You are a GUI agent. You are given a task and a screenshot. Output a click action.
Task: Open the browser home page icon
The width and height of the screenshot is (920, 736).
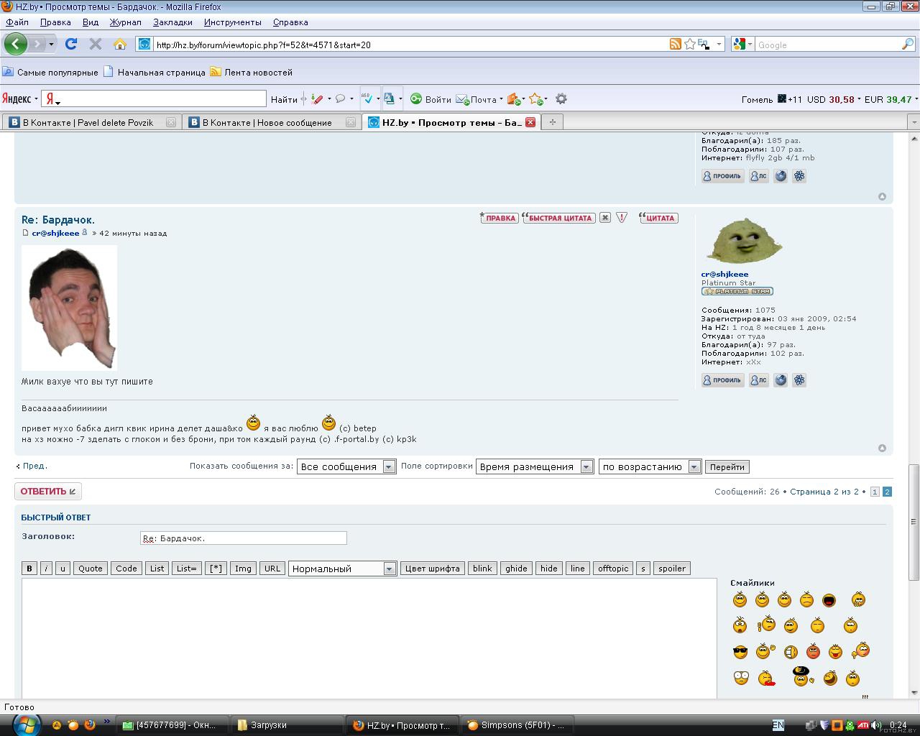pyautogui.click(x=120, y=44)
